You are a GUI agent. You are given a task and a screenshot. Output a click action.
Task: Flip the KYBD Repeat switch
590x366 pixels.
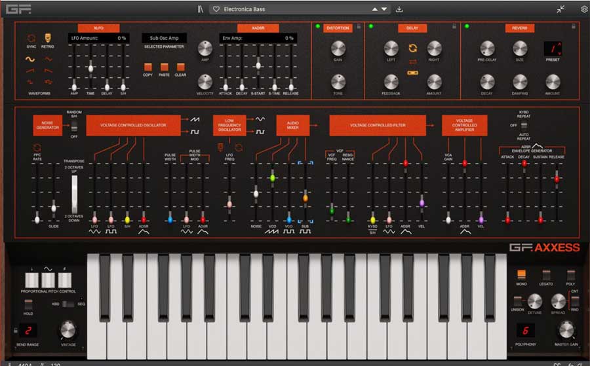click(x=524, y=125)
